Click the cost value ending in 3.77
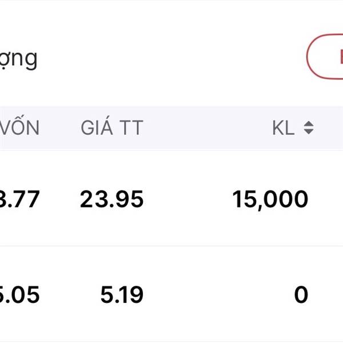Screen dimensions: 343x343 (20, 199)
